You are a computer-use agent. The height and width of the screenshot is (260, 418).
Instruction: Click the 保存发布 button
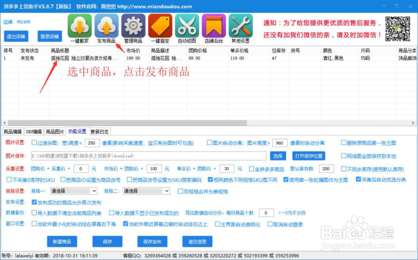pos(152,242)
